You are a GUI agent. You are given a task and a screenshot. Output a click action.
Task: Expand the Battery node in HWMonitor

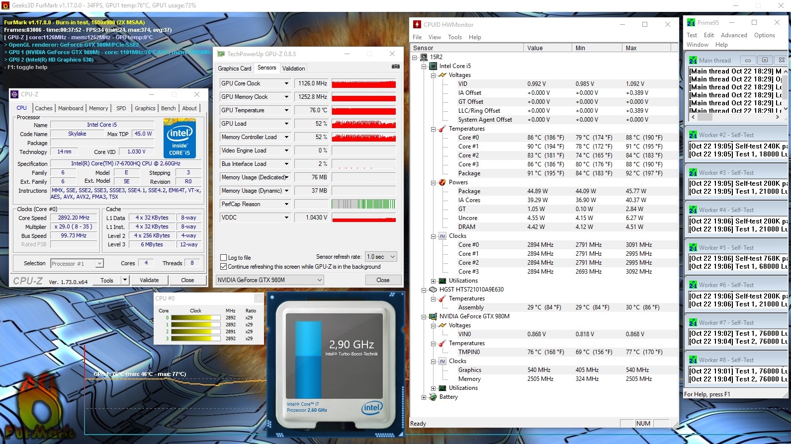424,397
